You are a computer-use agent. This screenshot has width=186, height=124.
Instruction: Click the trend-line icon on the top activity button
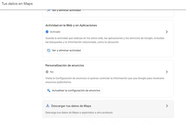click(x=49, y=10)
